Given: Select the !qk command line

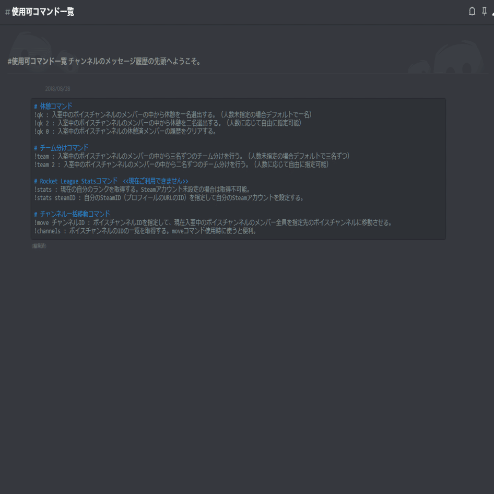Looking at the screenshot, I should 172,114.
